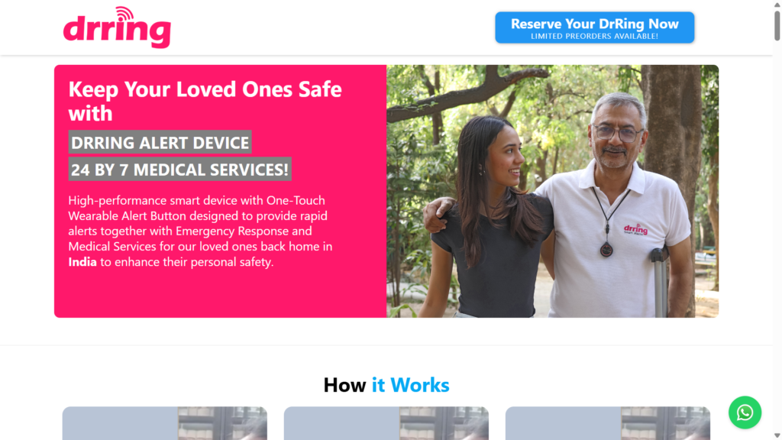Open second How it Works thumbnail
782x440 pixels.
pyautogui.click(x=386, y=423)
